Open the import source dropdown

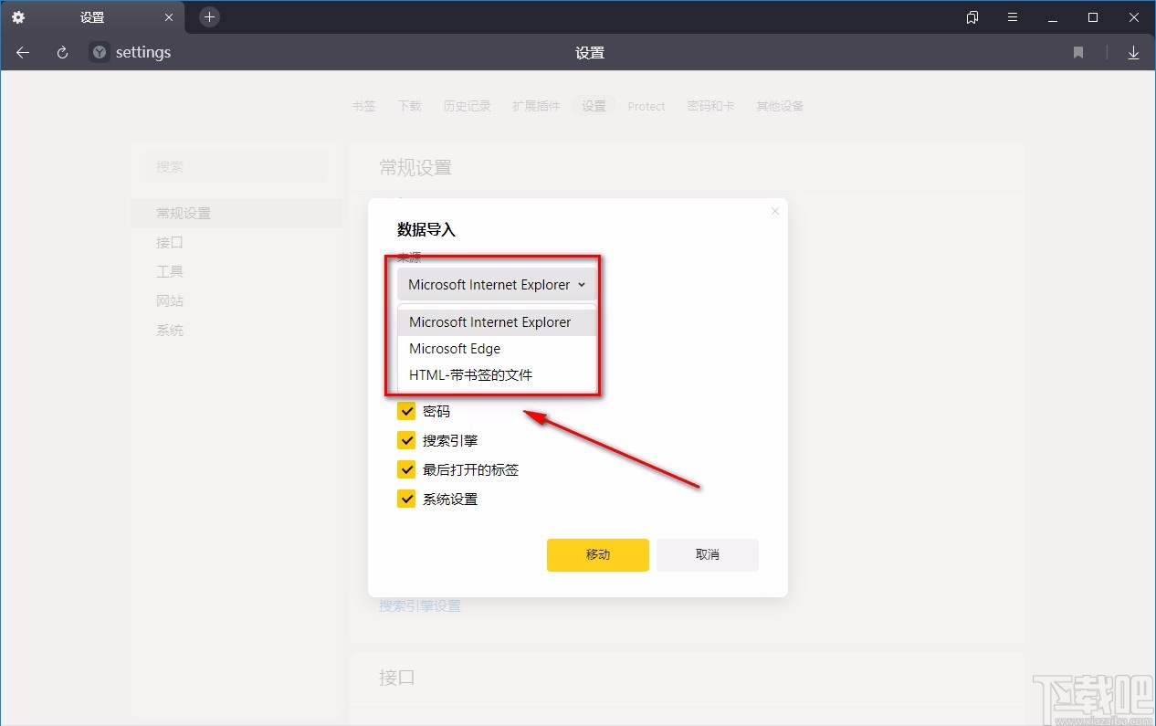pos(496,284)
